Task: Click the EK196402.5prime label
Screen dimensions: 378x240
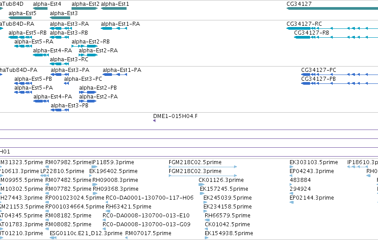Action: click(113, 171)
